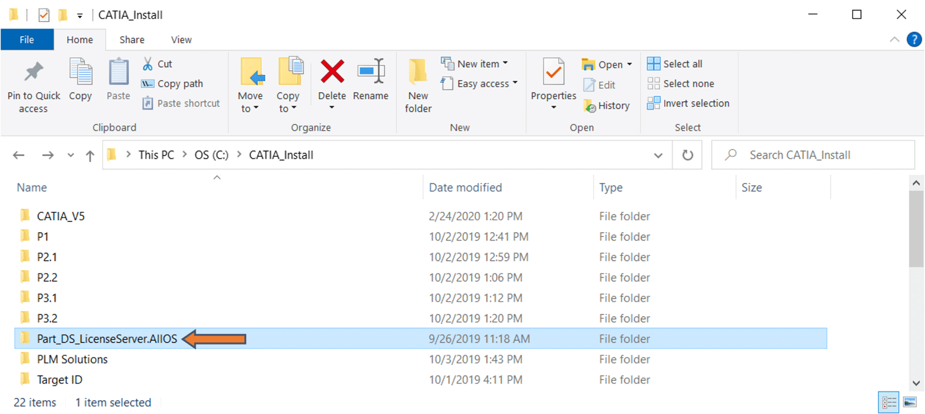Select the Cut scissors command

[157, 64]
